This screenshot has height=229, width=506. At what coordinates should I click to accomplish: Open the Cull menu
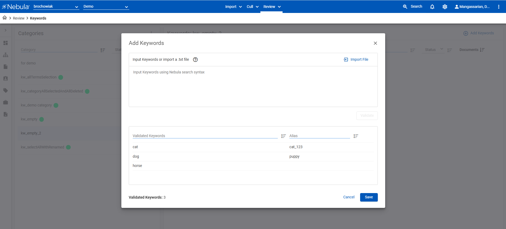(252, 7)
